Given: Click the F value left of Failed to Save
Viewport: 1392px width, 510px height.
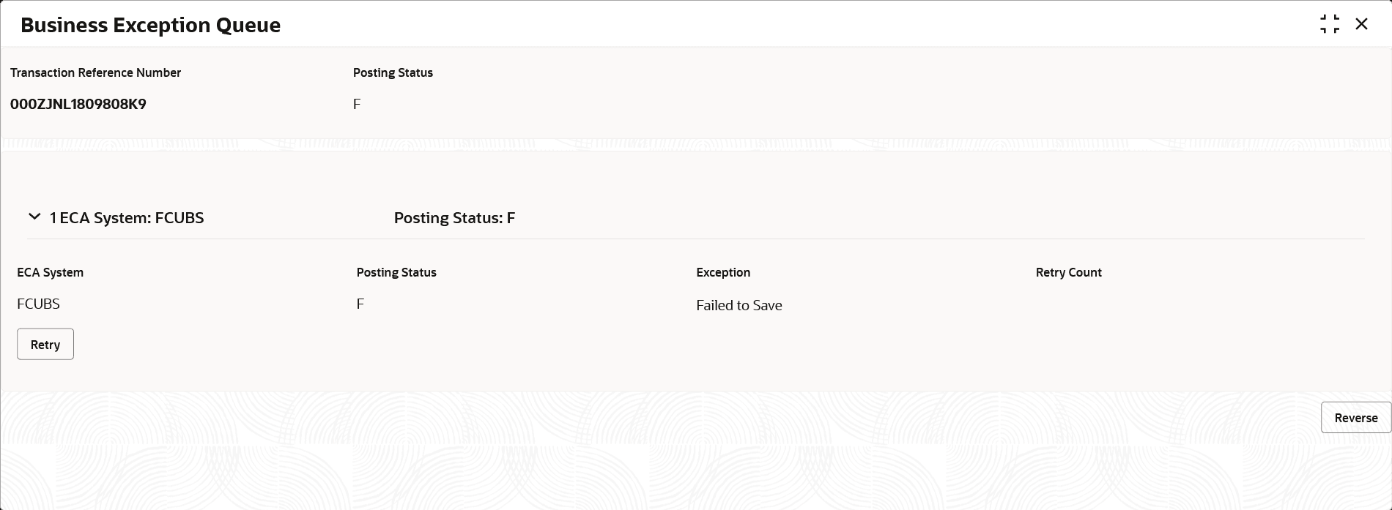Looking at the screenshot, I should (x=360, y=304).
